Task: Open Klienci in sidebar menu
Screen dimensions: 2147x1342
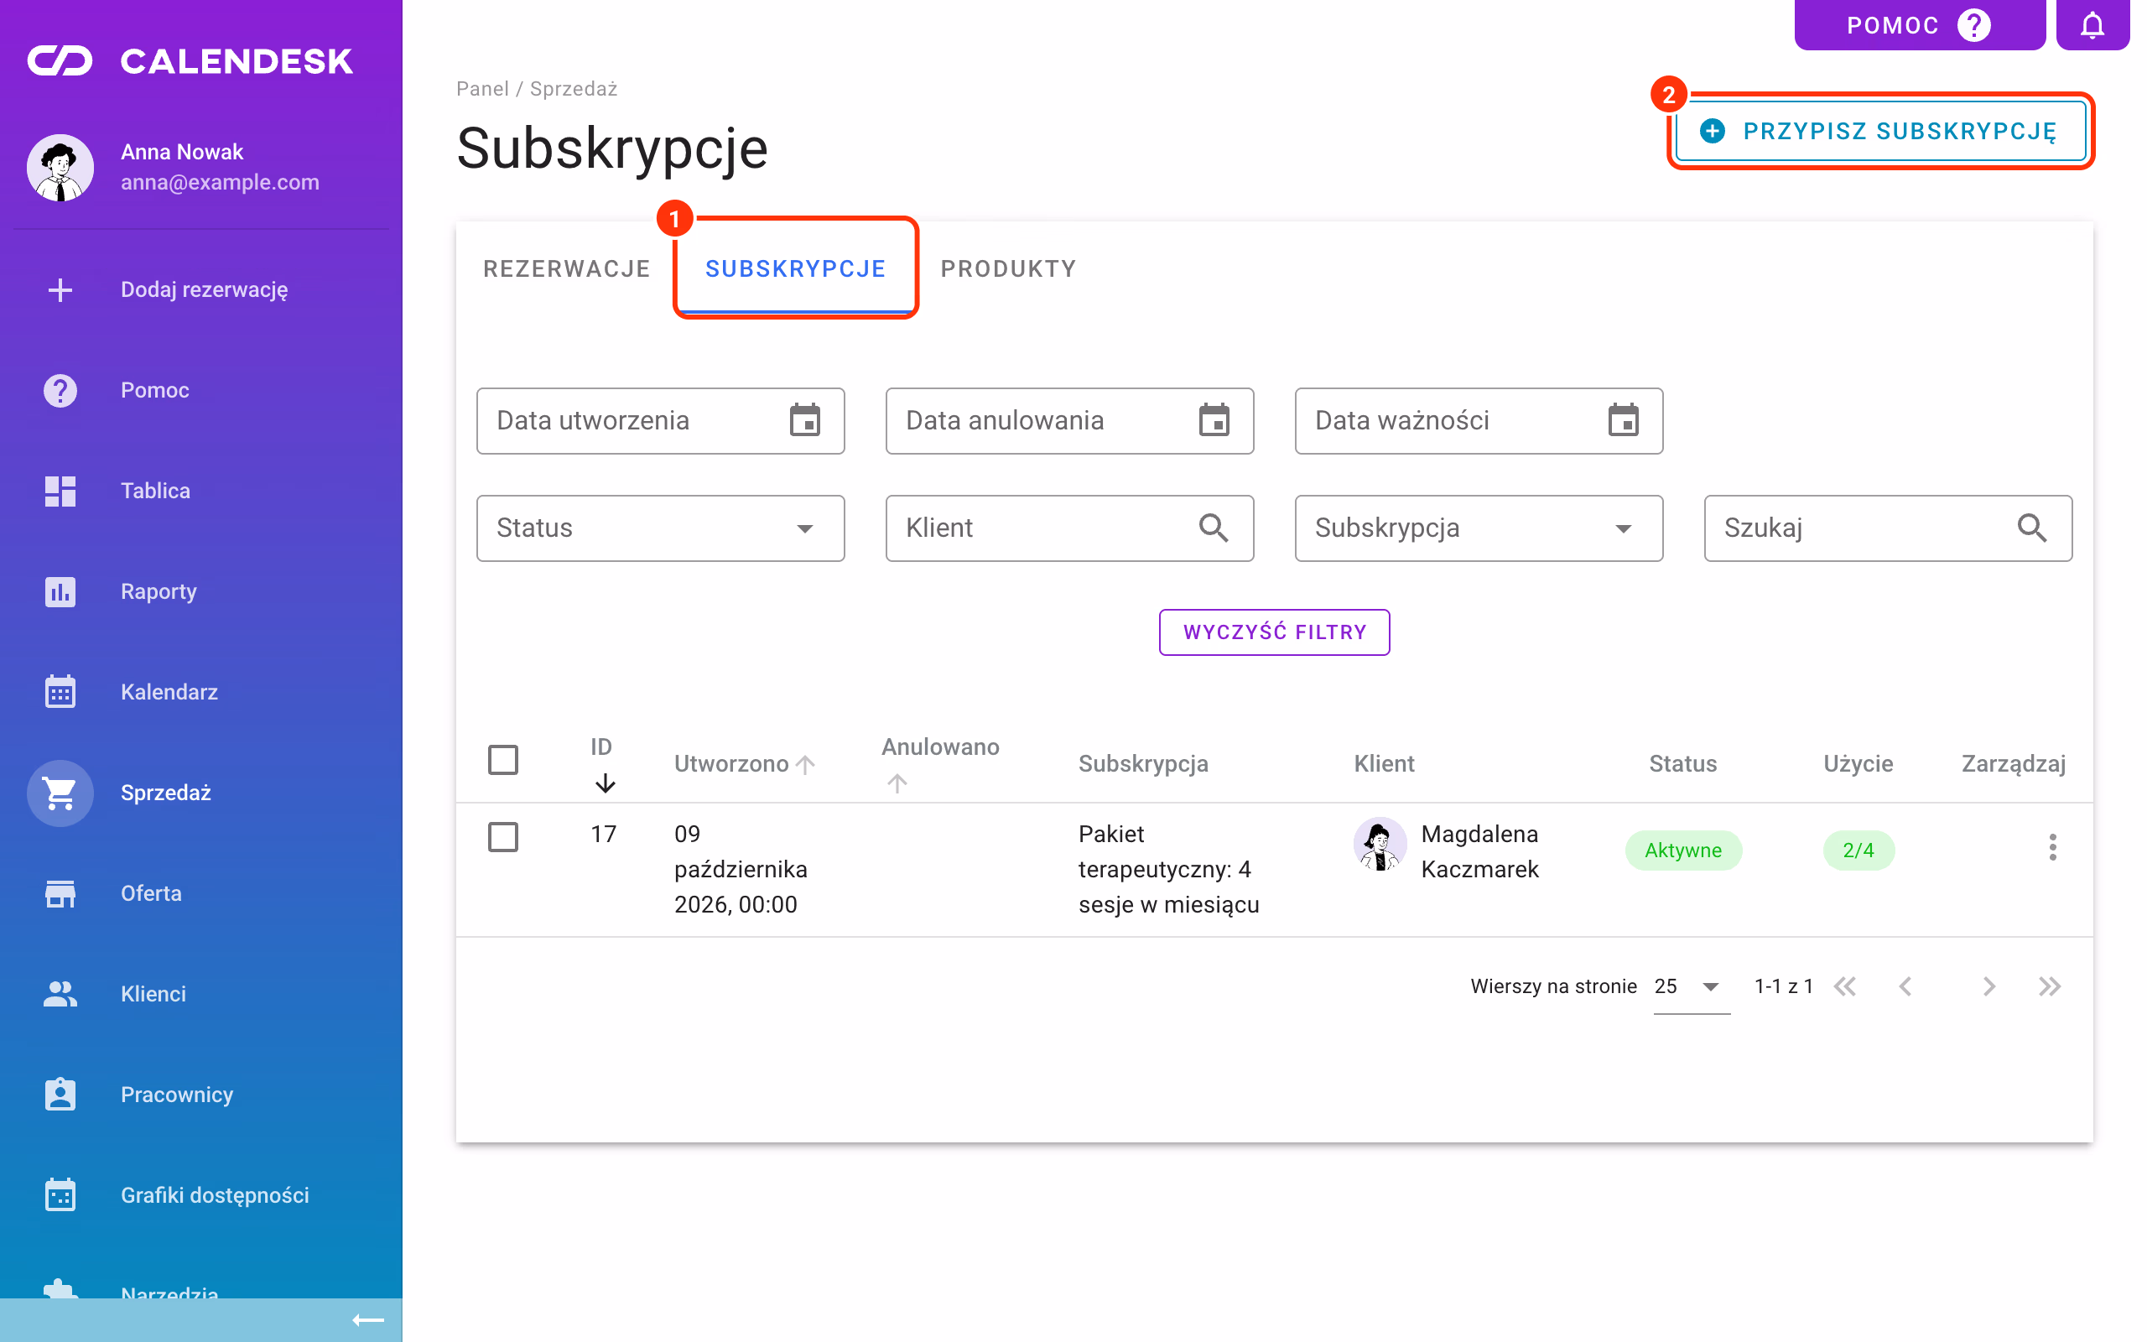Action: (x=200, y=993)
